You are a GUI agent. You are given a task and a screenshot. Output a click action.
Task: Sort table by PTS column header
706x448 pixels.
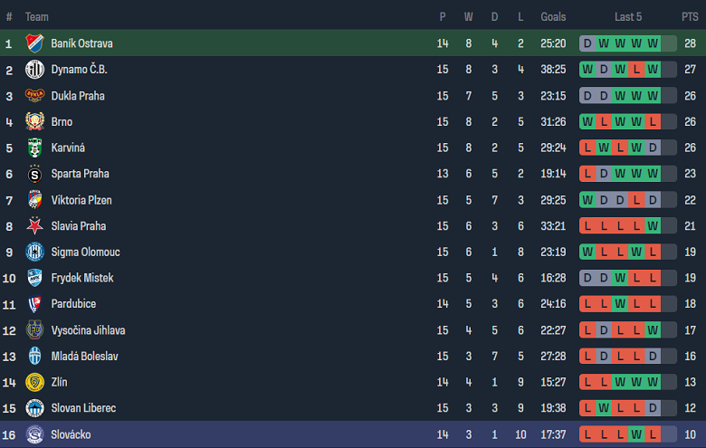(690, 17)
